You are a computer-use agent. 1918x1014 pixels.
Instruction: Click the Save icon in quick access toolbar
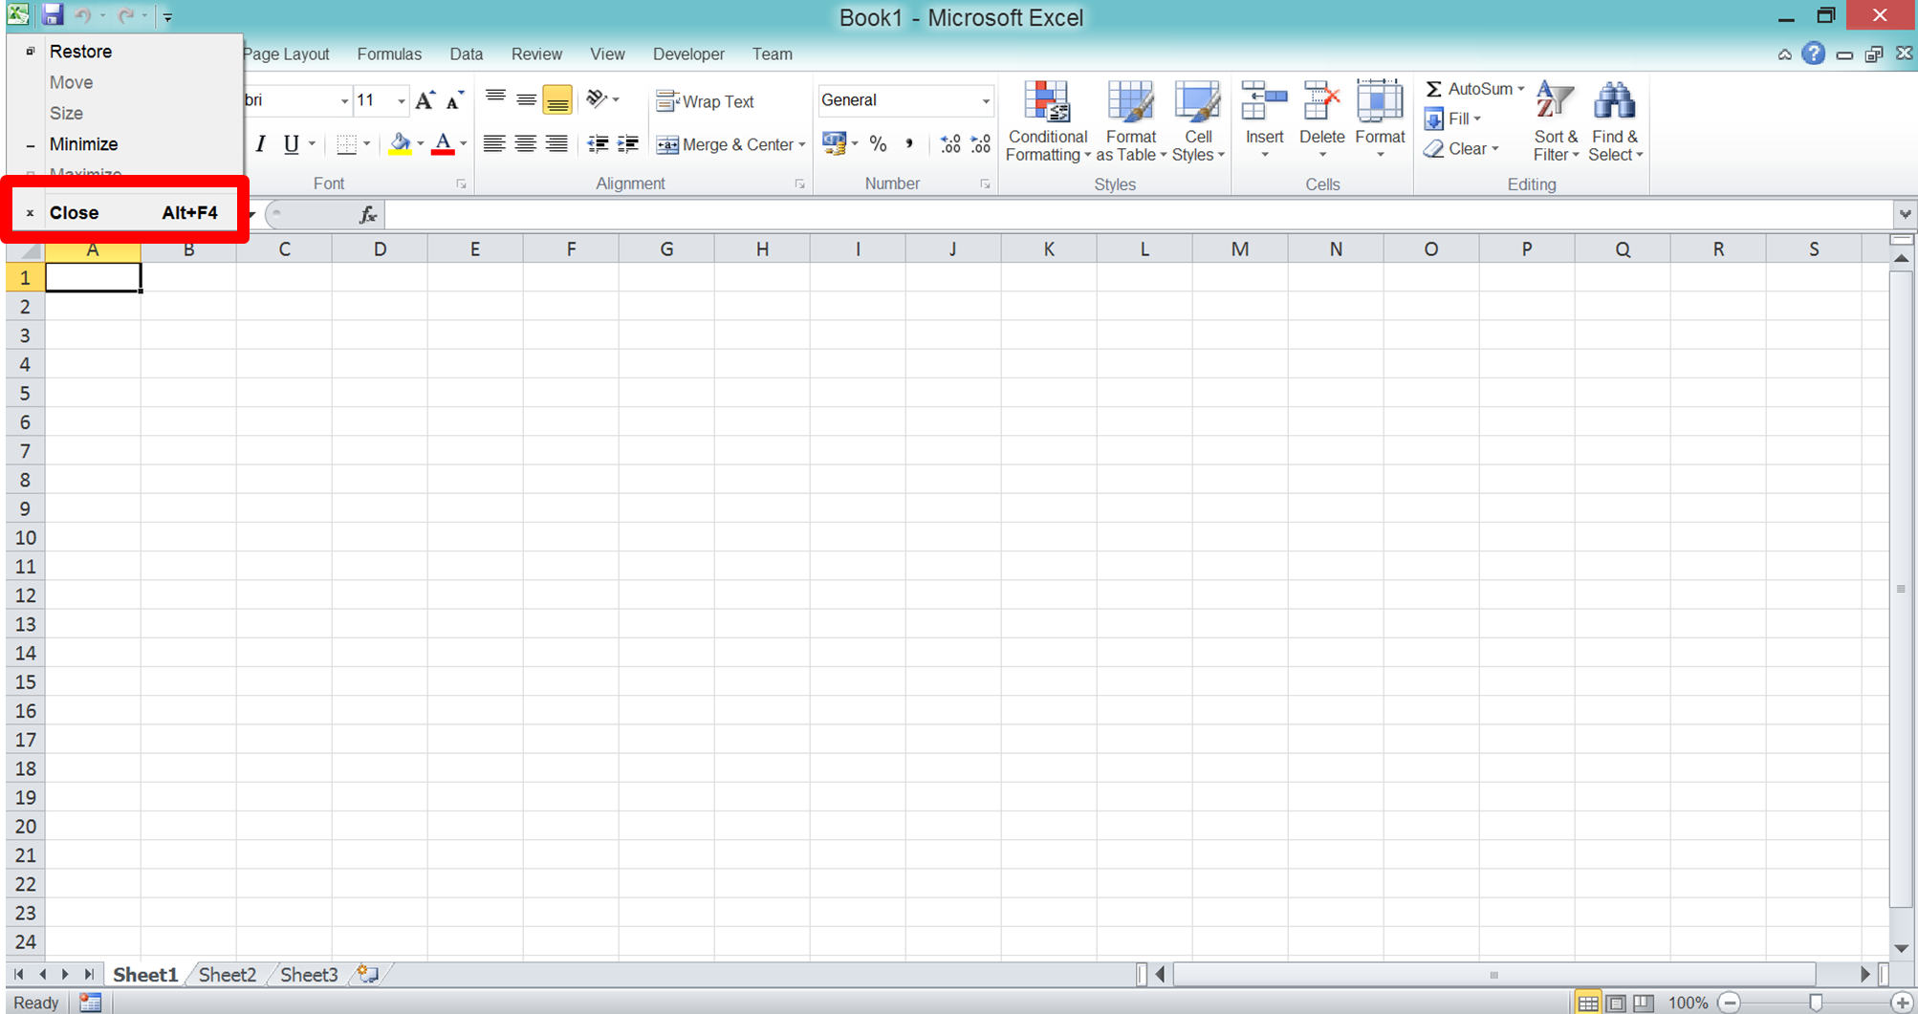point(53,14)
